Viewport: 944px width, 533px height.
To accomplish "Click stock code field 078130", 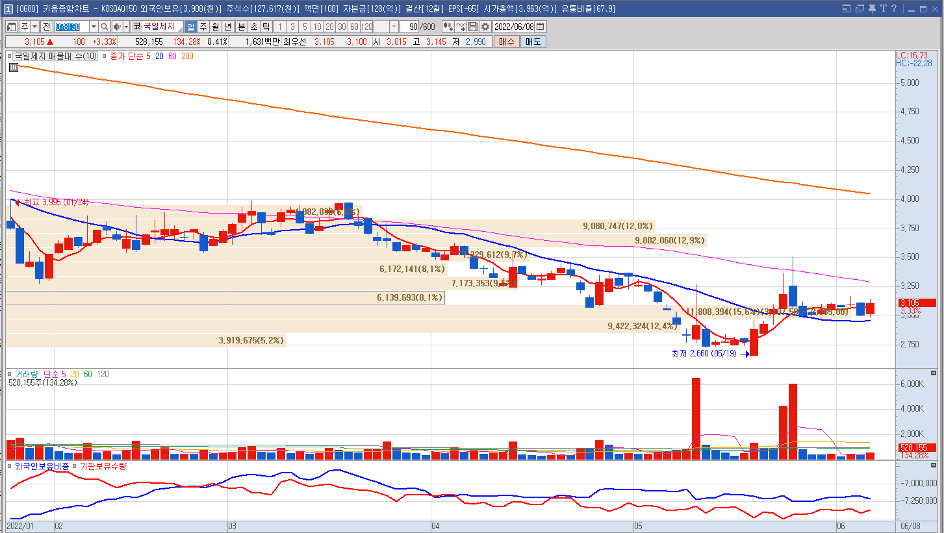I will pos(71,27).
